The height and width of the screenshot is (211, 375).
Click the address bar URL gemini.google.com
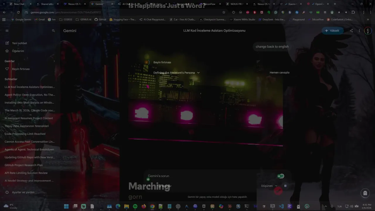coord(66,12)
